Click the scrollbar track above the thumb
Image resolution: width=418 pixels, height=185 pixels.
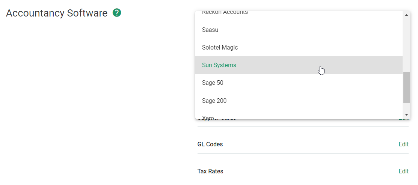tap(406, 45)
